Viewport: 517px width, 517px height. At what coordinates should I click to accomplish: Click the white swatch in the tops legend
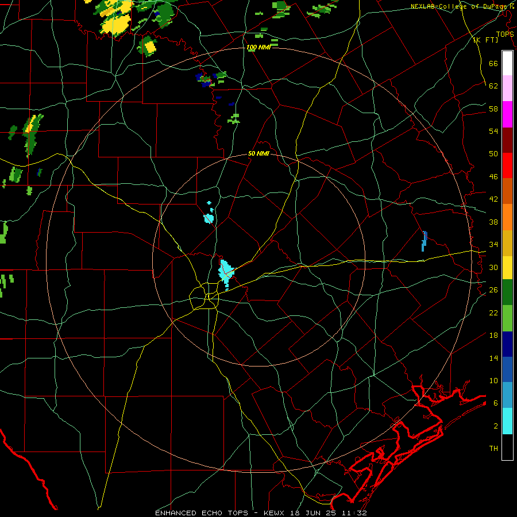click(x=507, y=63)
